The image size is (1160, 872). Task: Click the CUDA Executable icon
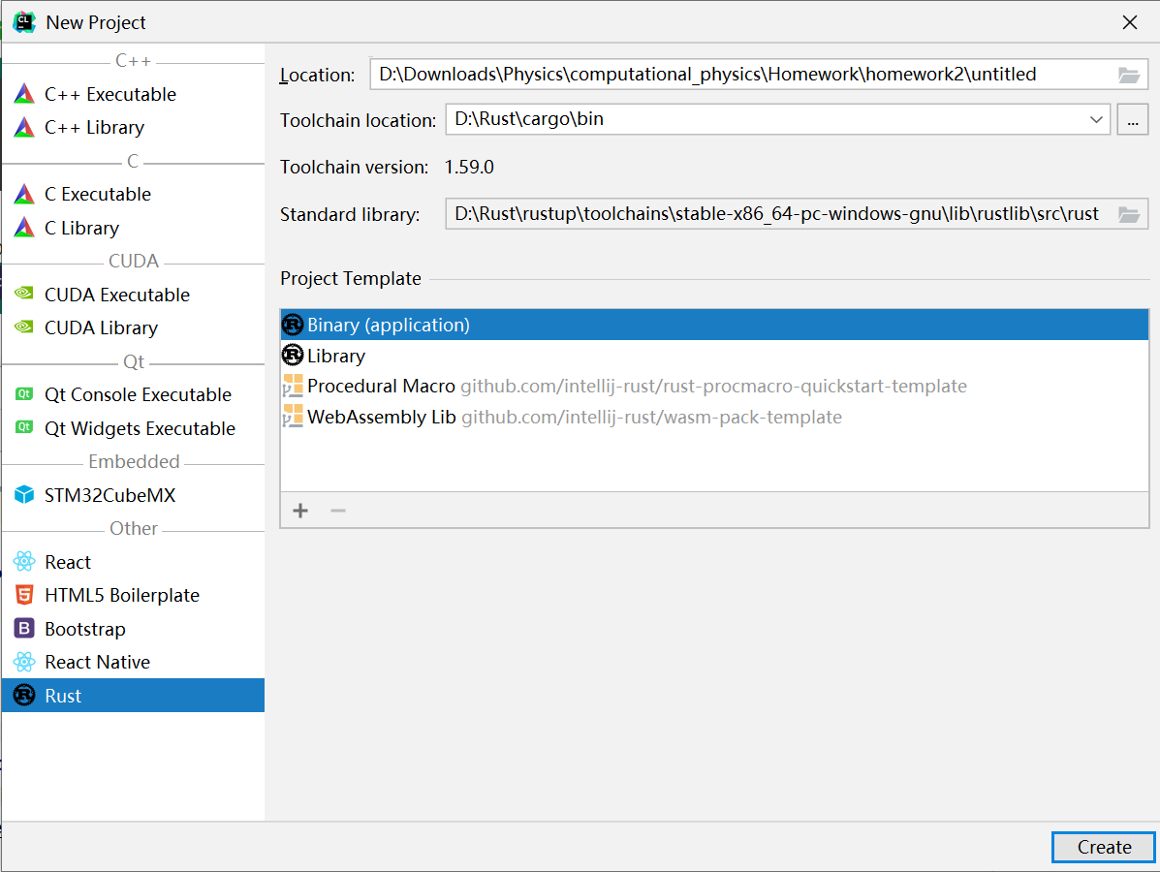pyautogui.click(x=24, y=294)
